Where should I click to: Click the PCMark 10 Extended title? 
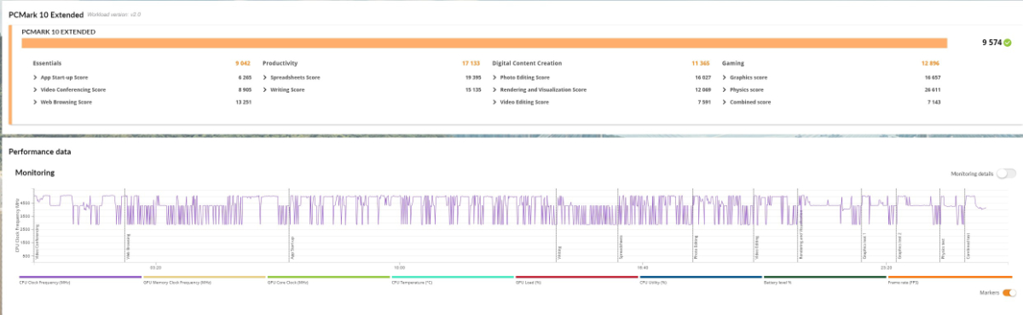tap(47, 15)
